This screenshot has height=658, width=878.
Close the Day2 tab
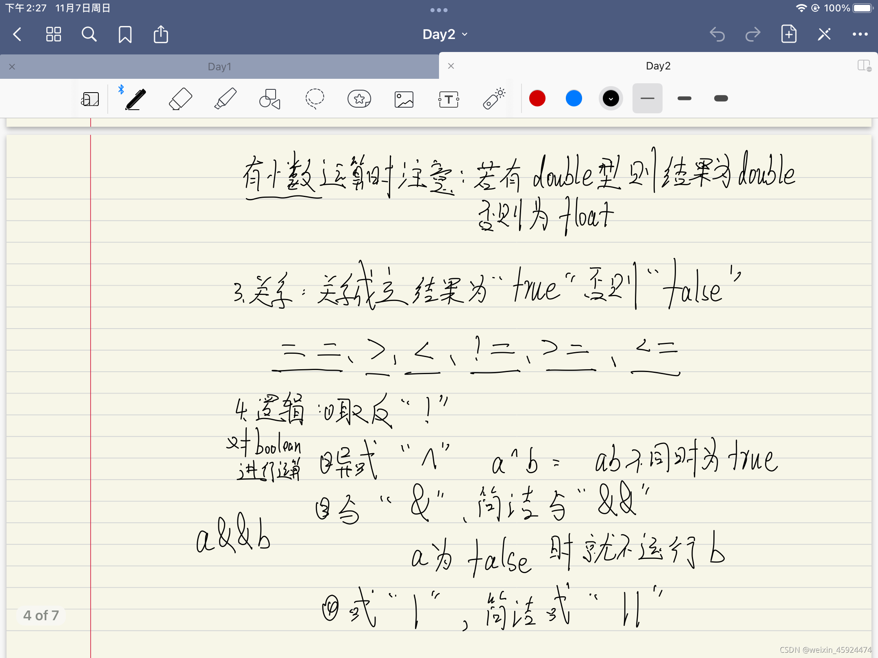451,66
